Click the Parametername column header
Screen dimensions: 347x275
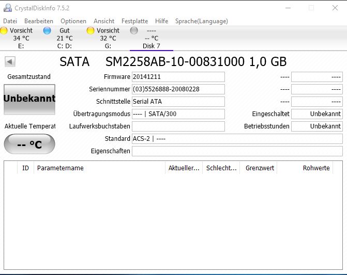[x=99, y=168]
